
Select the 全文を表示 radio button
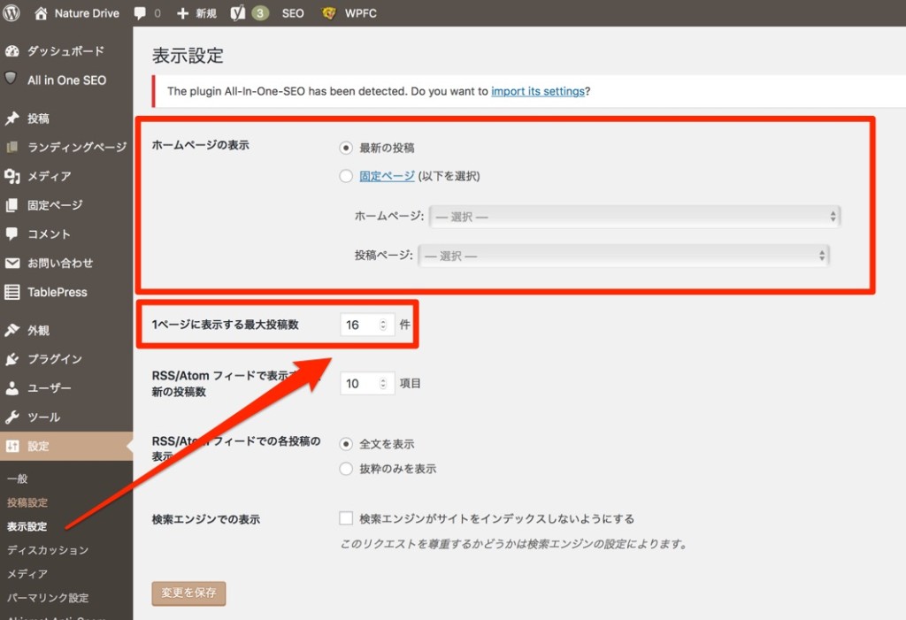(x=346, y=444)
